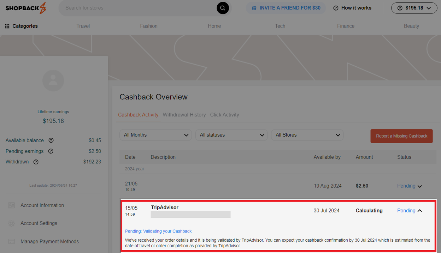Click the card icon beside Manage Payment Methods

[11, 241]
